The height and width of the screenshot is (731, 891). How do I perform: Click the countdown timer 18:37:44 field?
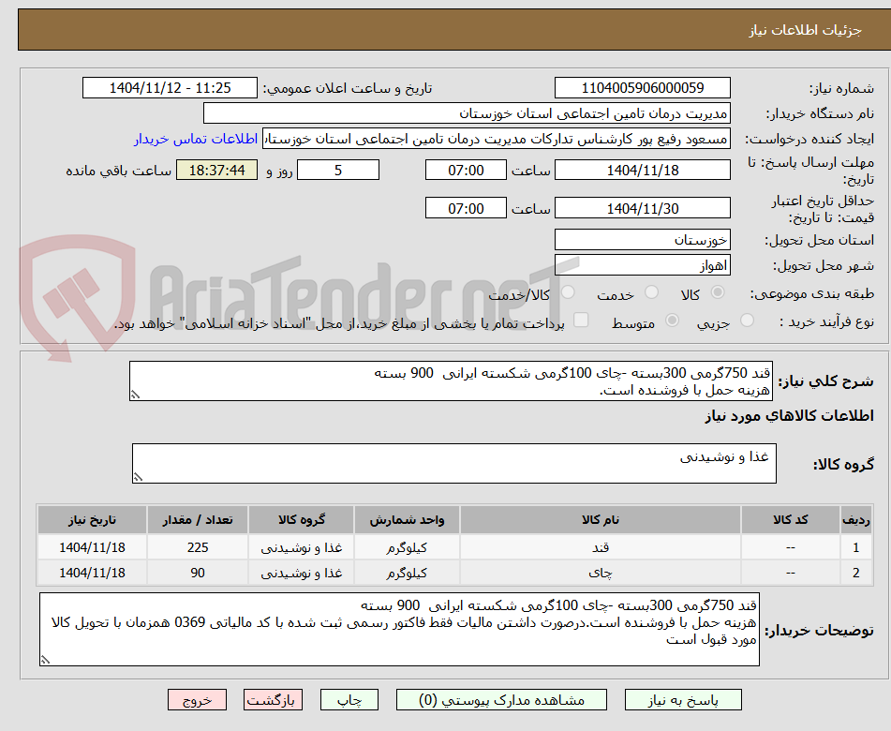click(216, 170)
